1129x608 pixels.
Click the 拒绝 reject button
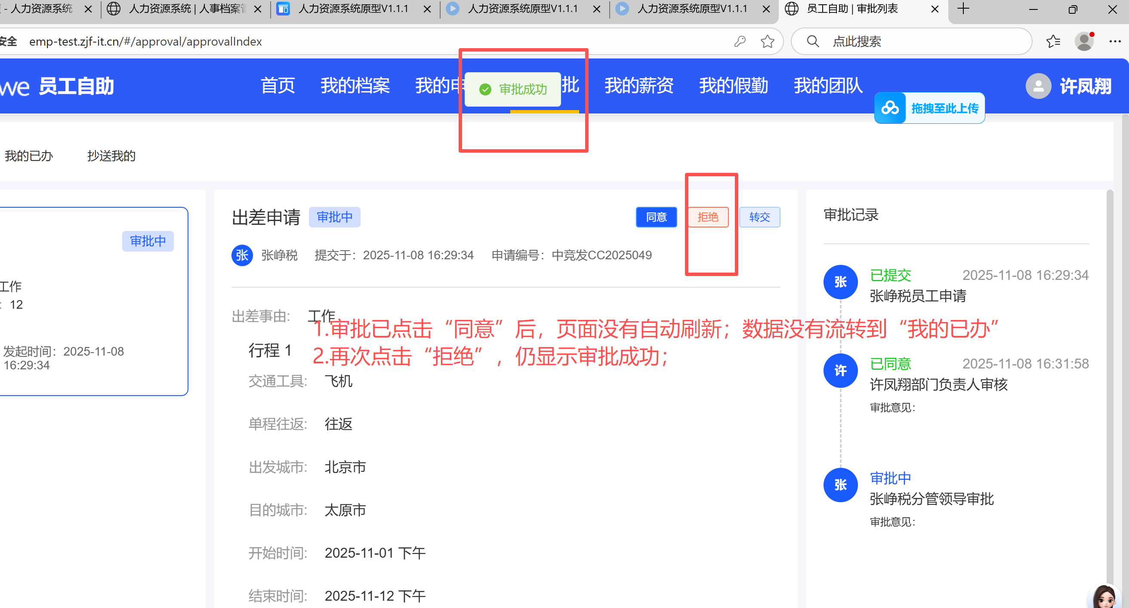click(x=708, y=217)
